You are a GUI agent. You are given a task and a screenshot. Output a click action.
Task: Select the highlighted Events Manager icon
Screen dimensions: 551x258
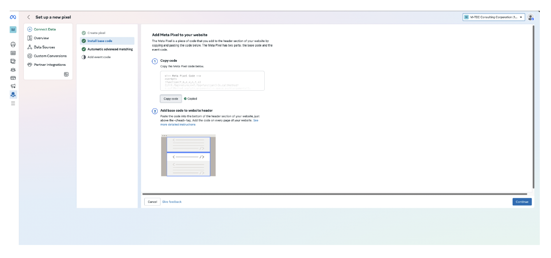tap(13, 94)
